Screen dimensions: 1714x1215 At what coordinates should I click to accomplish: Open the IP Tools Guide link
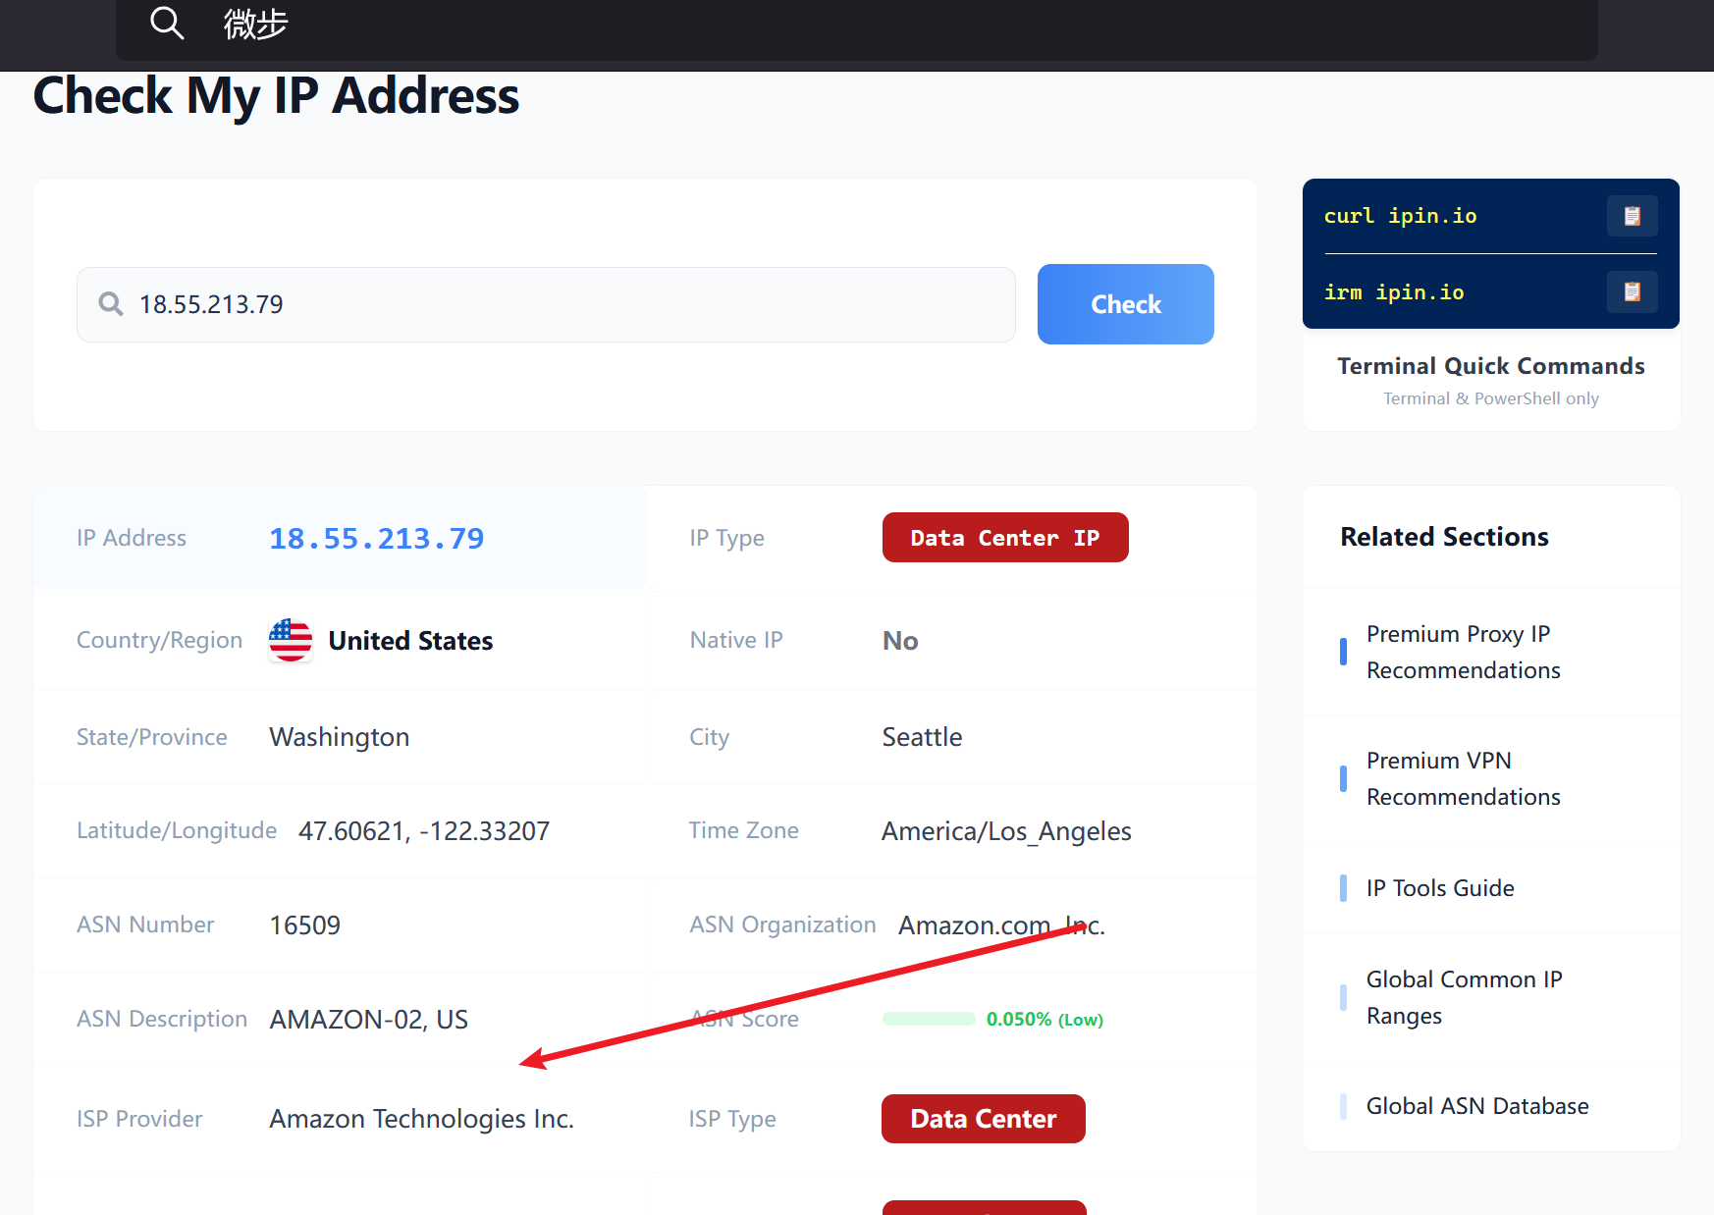[1440, 888]
